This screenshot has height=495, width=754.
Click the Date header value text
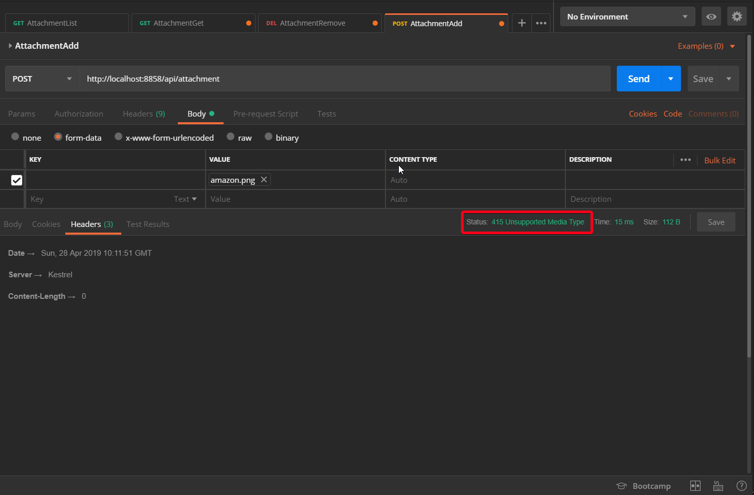click(96, 253)
